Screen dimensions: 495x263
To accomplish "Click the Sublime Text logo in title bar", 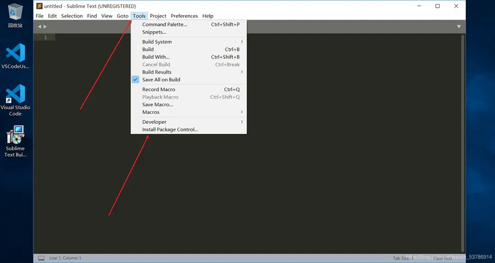I will (40, 6).
